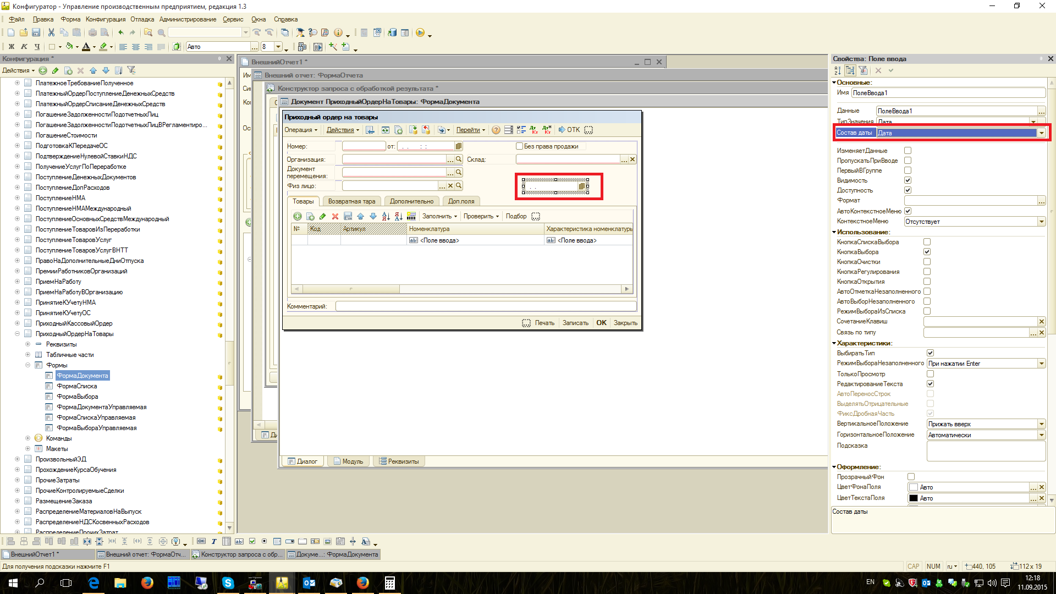Enable ТолькоПросмотр checkbox
Image resolution: width=1056 pixels, height=594 pixels.
[x=930, y=374]
